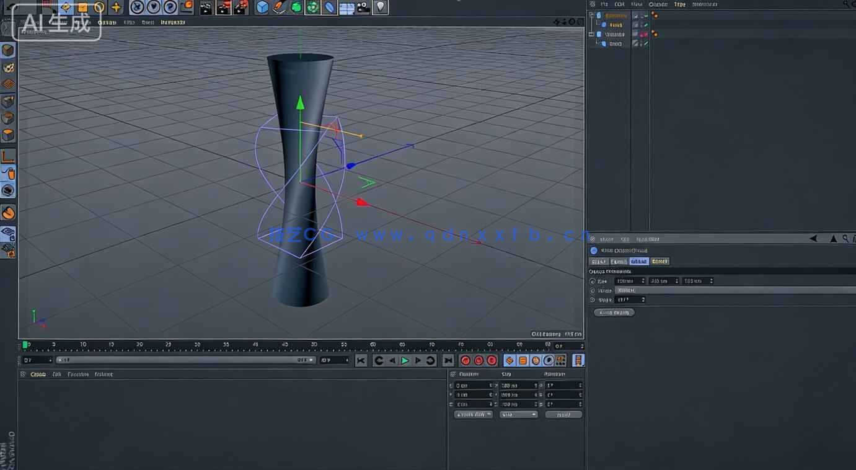The height and width of the screenshot is (470, 856).
Task: Expand the Size X value stepper in Object Properties
Action: pos(643,281)
